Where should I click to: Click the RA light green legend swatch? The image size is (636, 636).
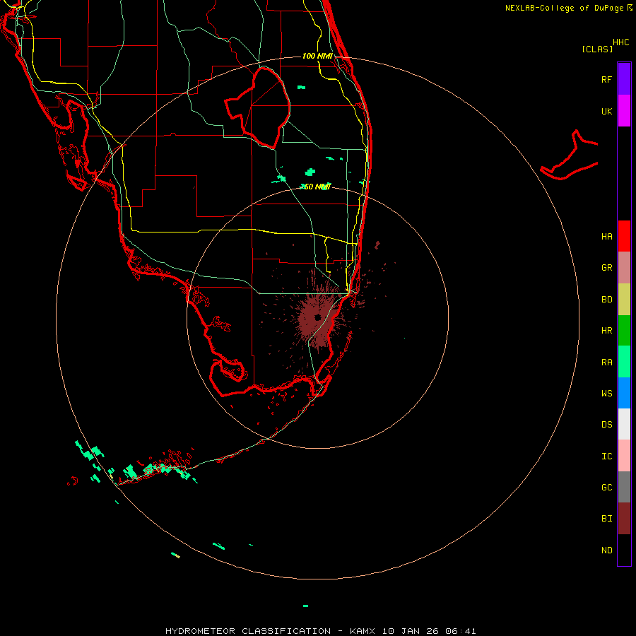624,362
